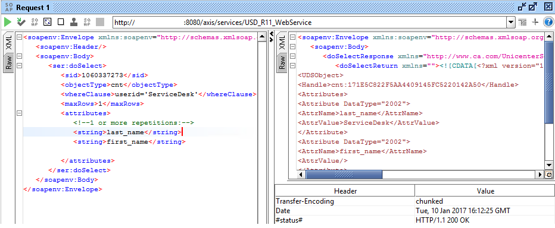The height and width of the screenshot is (228, 555).
Task: Click the Value column heading
Action: pyautogui.click(x=485, y=191)
